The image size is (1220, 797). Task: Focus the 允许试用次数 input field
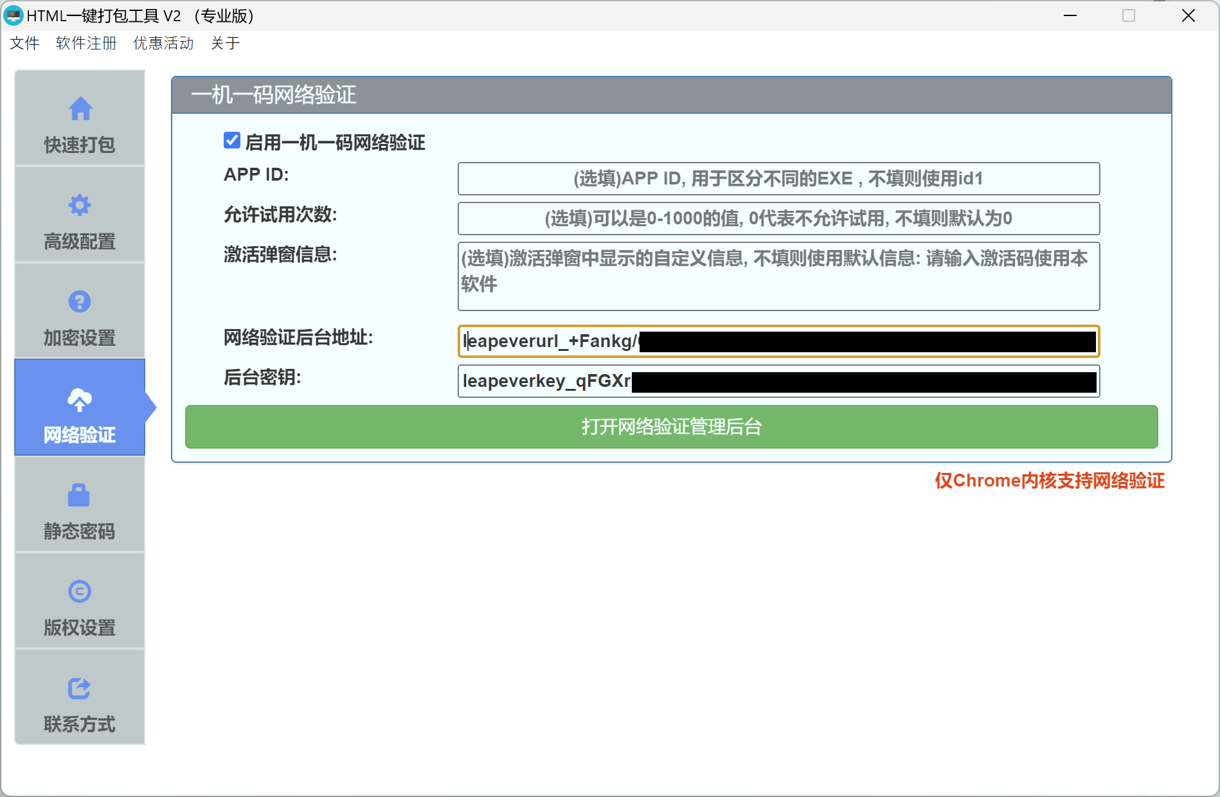point(778,219)
